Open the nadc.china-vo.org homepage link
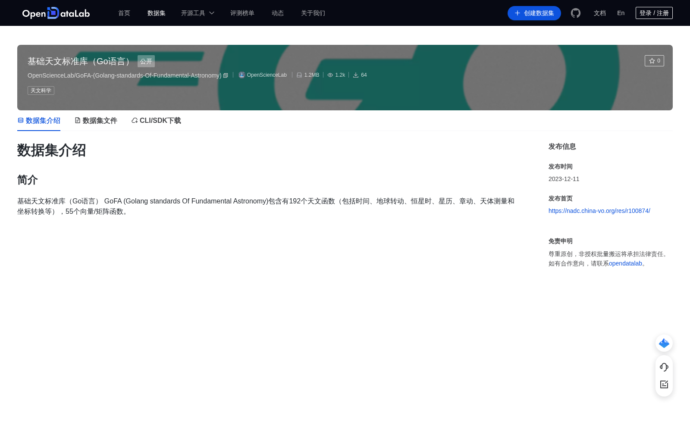This screenshot has width=690, height=431. [x=599, y=211]
